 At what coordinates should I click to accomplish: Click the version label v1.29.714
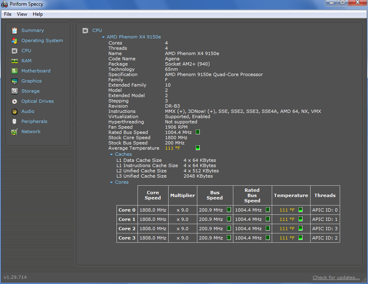[x=15, y=277]
